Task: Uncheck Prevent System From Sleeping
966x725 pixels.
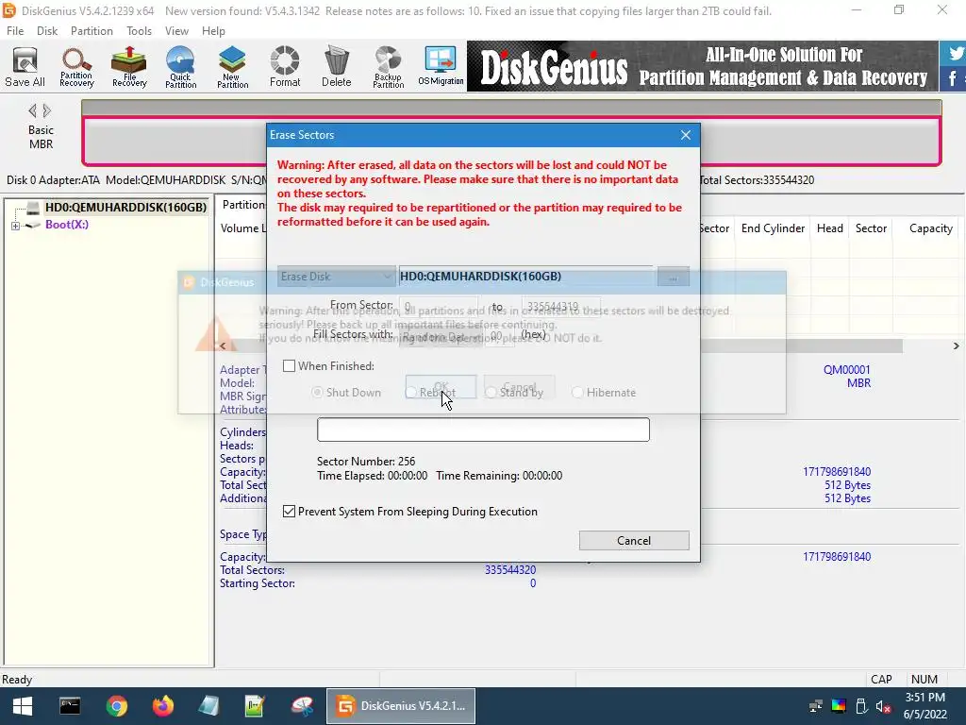Action: (289, 511)
